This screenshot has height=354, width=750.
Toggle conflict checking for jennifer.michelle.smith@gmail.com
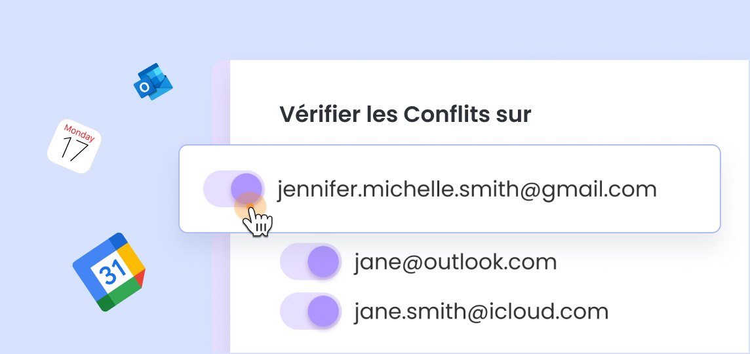[233, 188]
